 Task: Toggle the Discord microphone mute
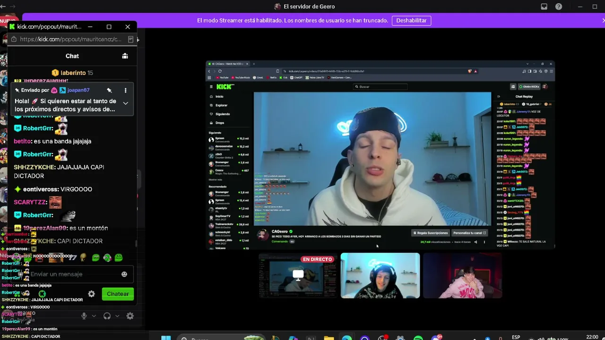(x=84, y=316)
